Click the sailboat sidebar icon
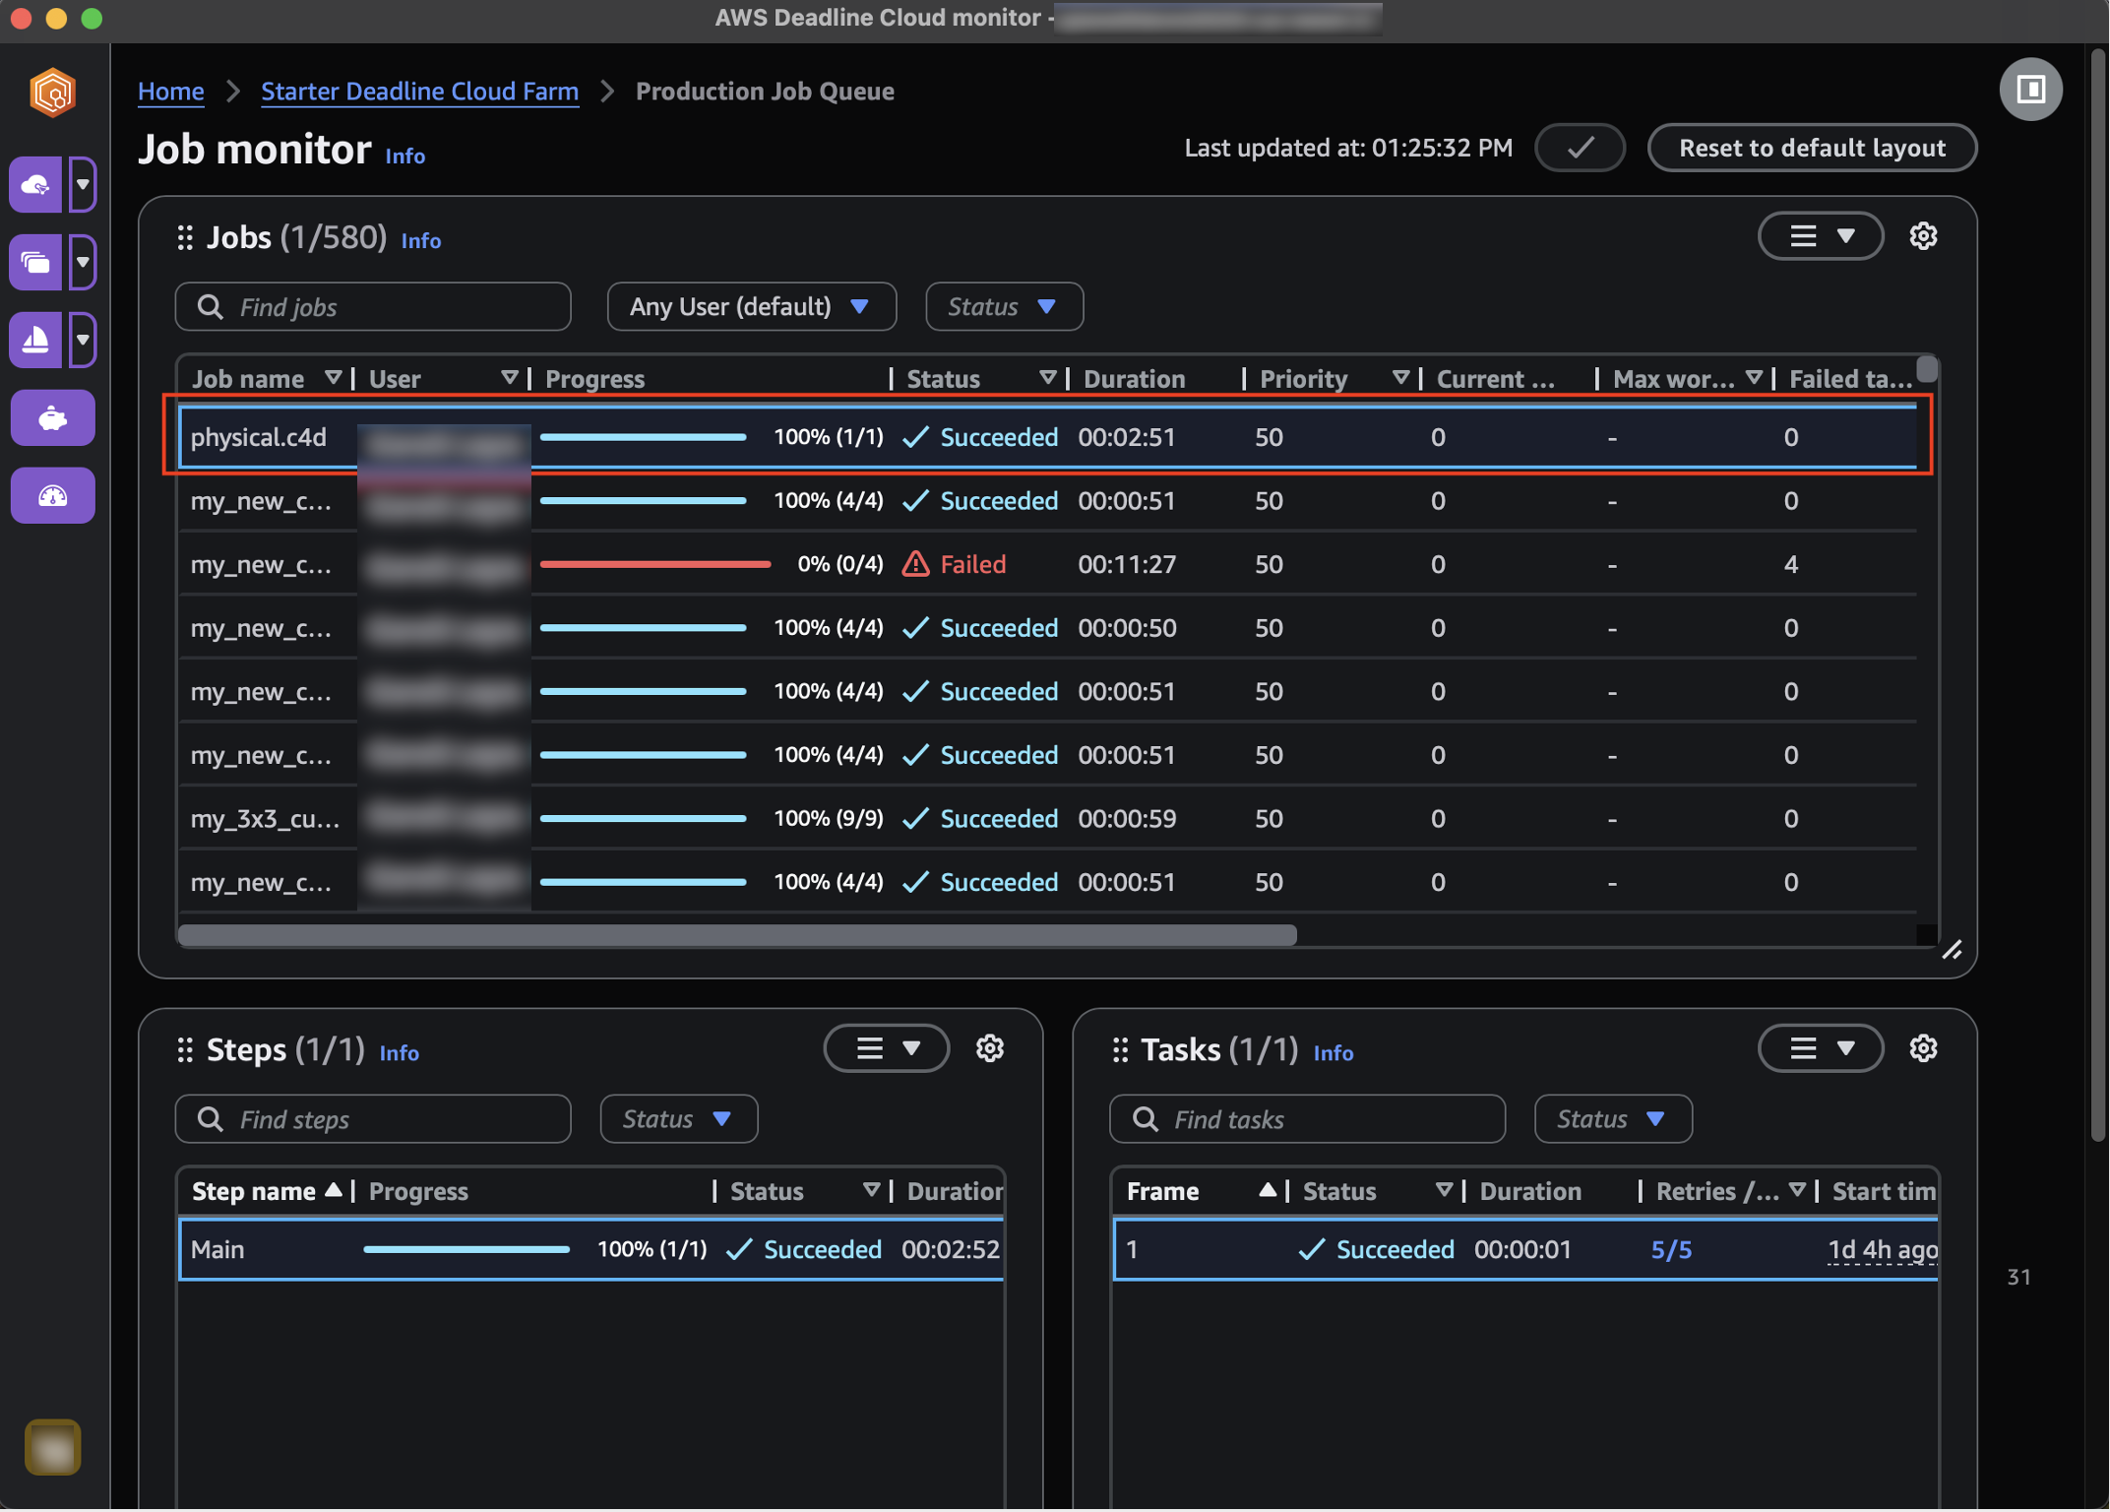Screen dimensions: 2110x1512 pos(36,340)
